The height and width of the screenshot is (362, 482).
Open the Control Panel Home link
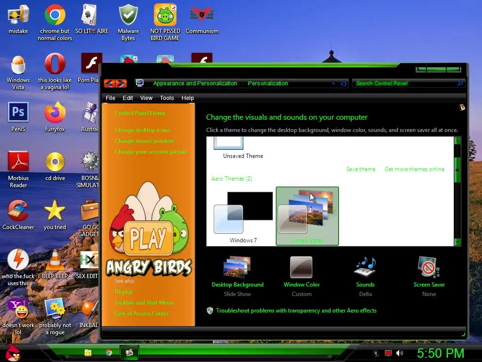pos(140,113)
